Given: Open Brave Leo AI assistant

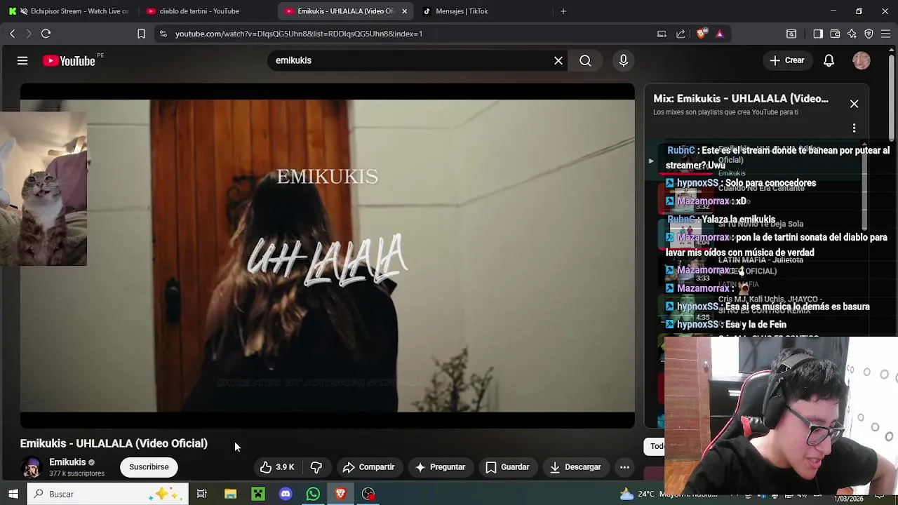Looking at the screenshot, I should tap(852, 34).
